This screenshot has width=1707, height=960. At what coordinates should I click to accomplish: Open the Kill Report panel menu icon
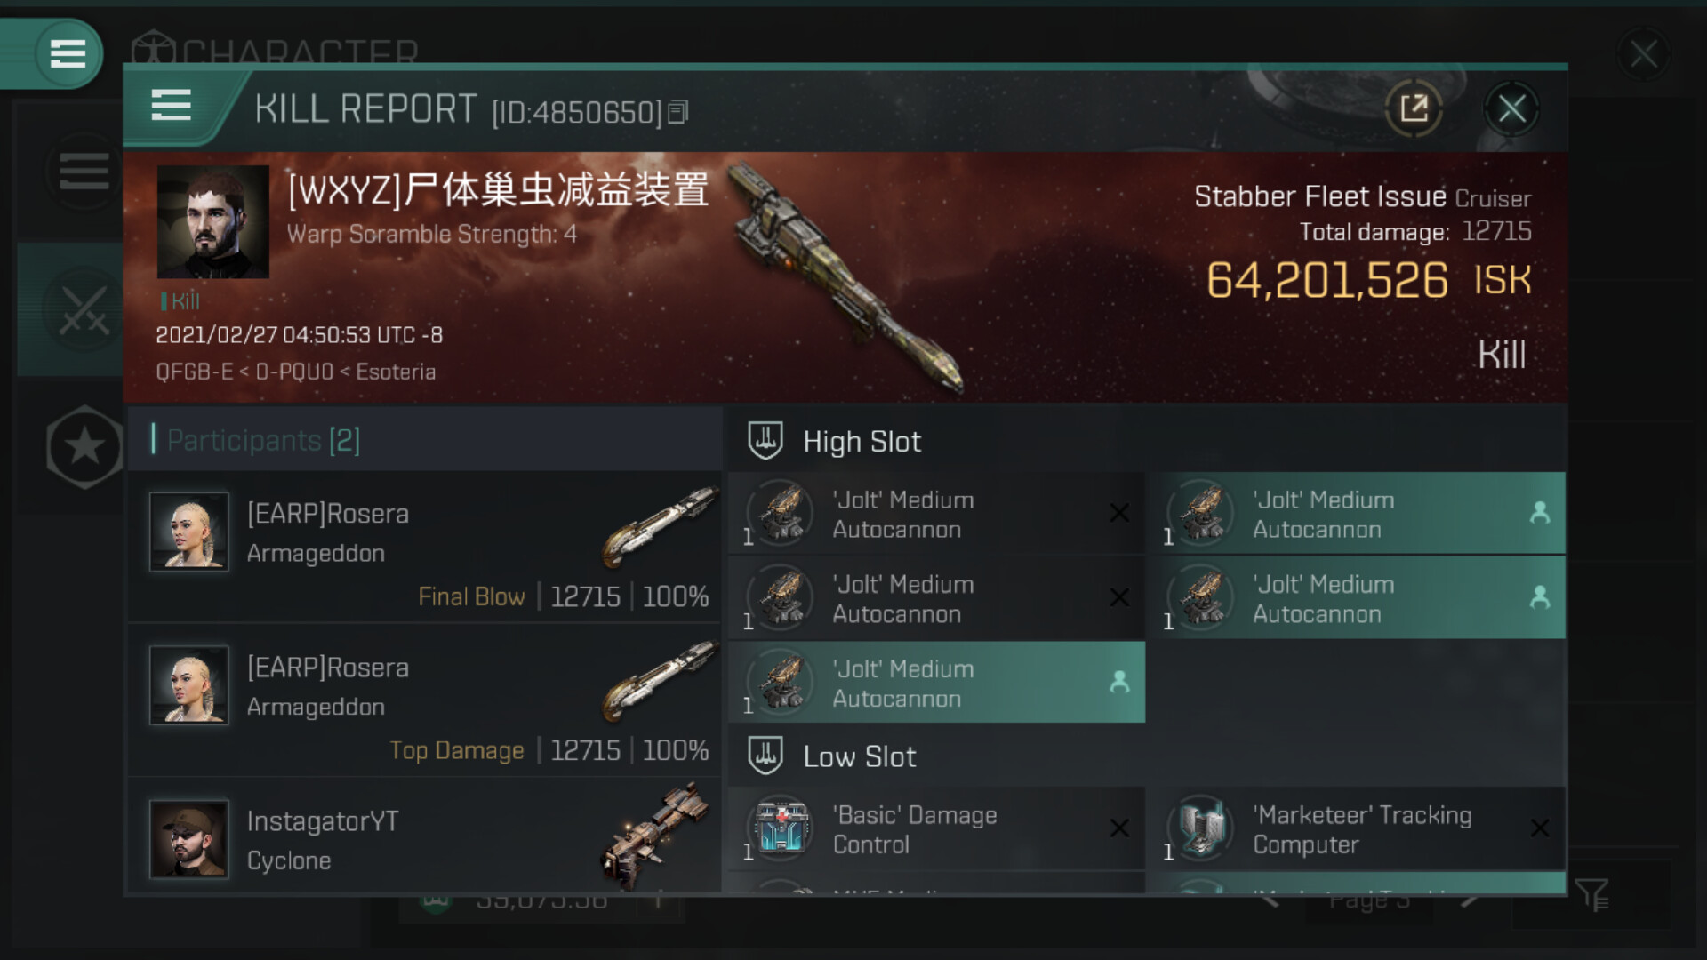(x=171, y=105)
